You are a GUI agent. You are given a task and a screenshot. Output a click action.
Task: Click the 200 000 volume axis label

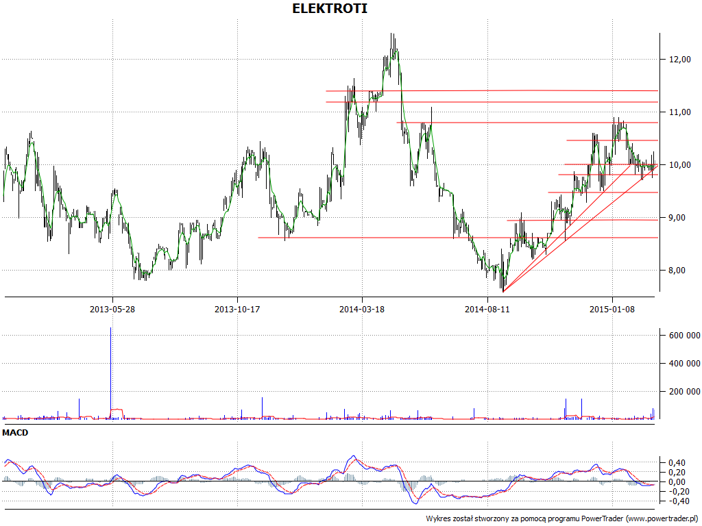[685, 392]
